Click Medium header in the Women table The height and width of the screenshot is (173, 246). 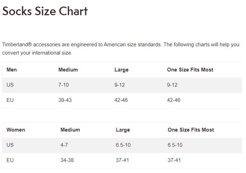coord(70,130)
